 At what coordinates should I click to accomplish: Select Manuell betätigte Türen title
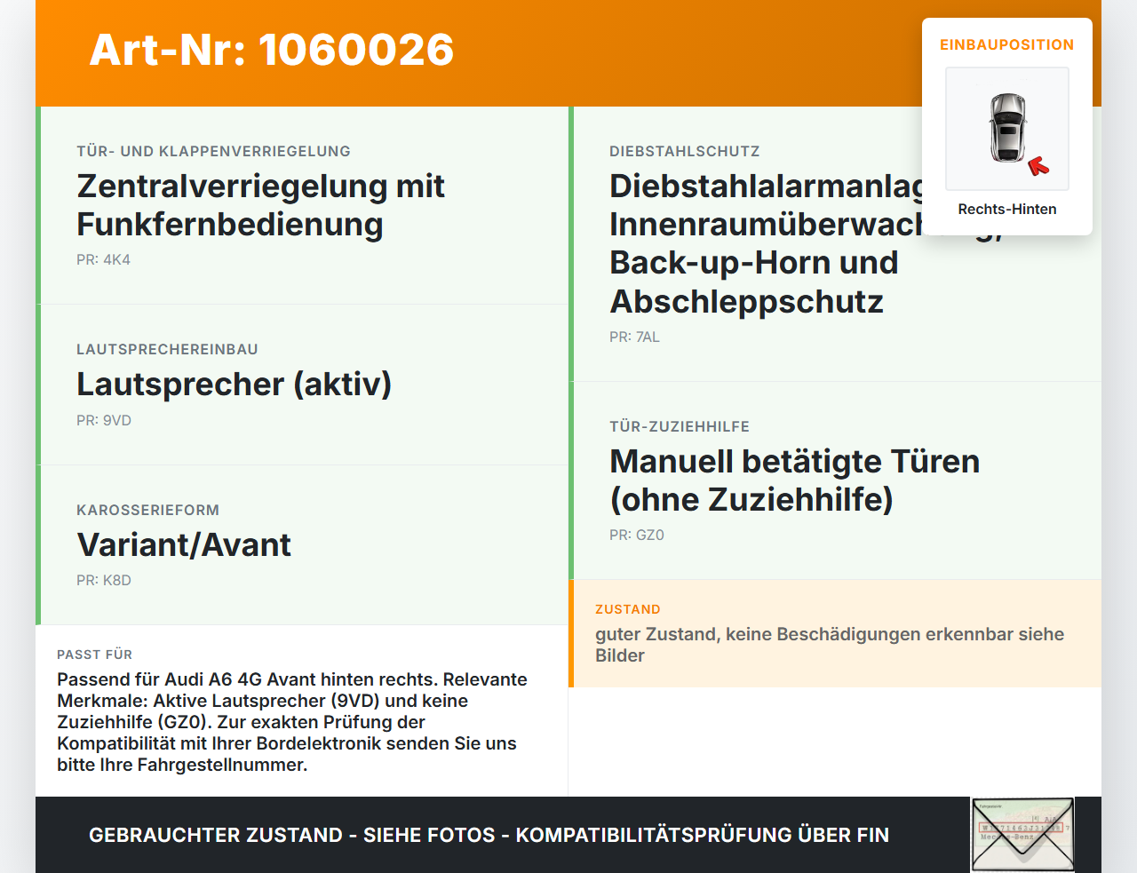pyautogui.click(x=794, y=480)
